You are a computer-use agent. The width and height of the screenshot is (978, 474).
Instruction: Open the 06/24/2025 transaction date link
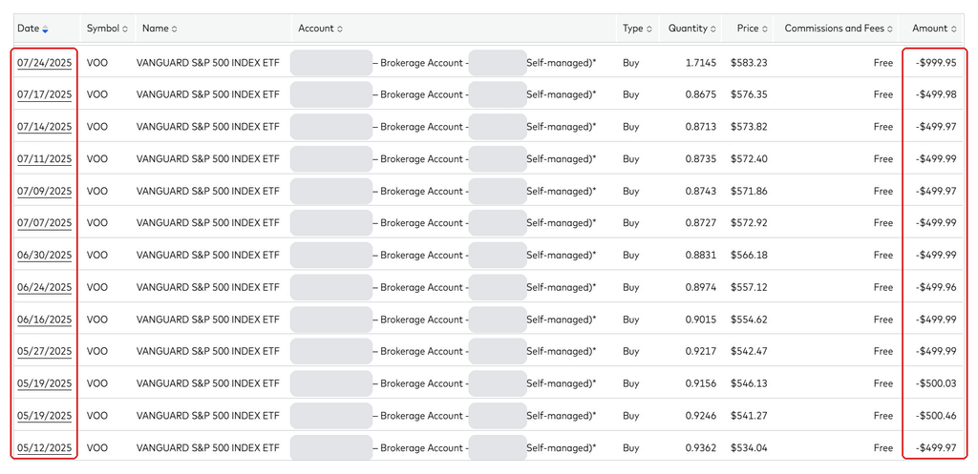click(x=44, y=288)
